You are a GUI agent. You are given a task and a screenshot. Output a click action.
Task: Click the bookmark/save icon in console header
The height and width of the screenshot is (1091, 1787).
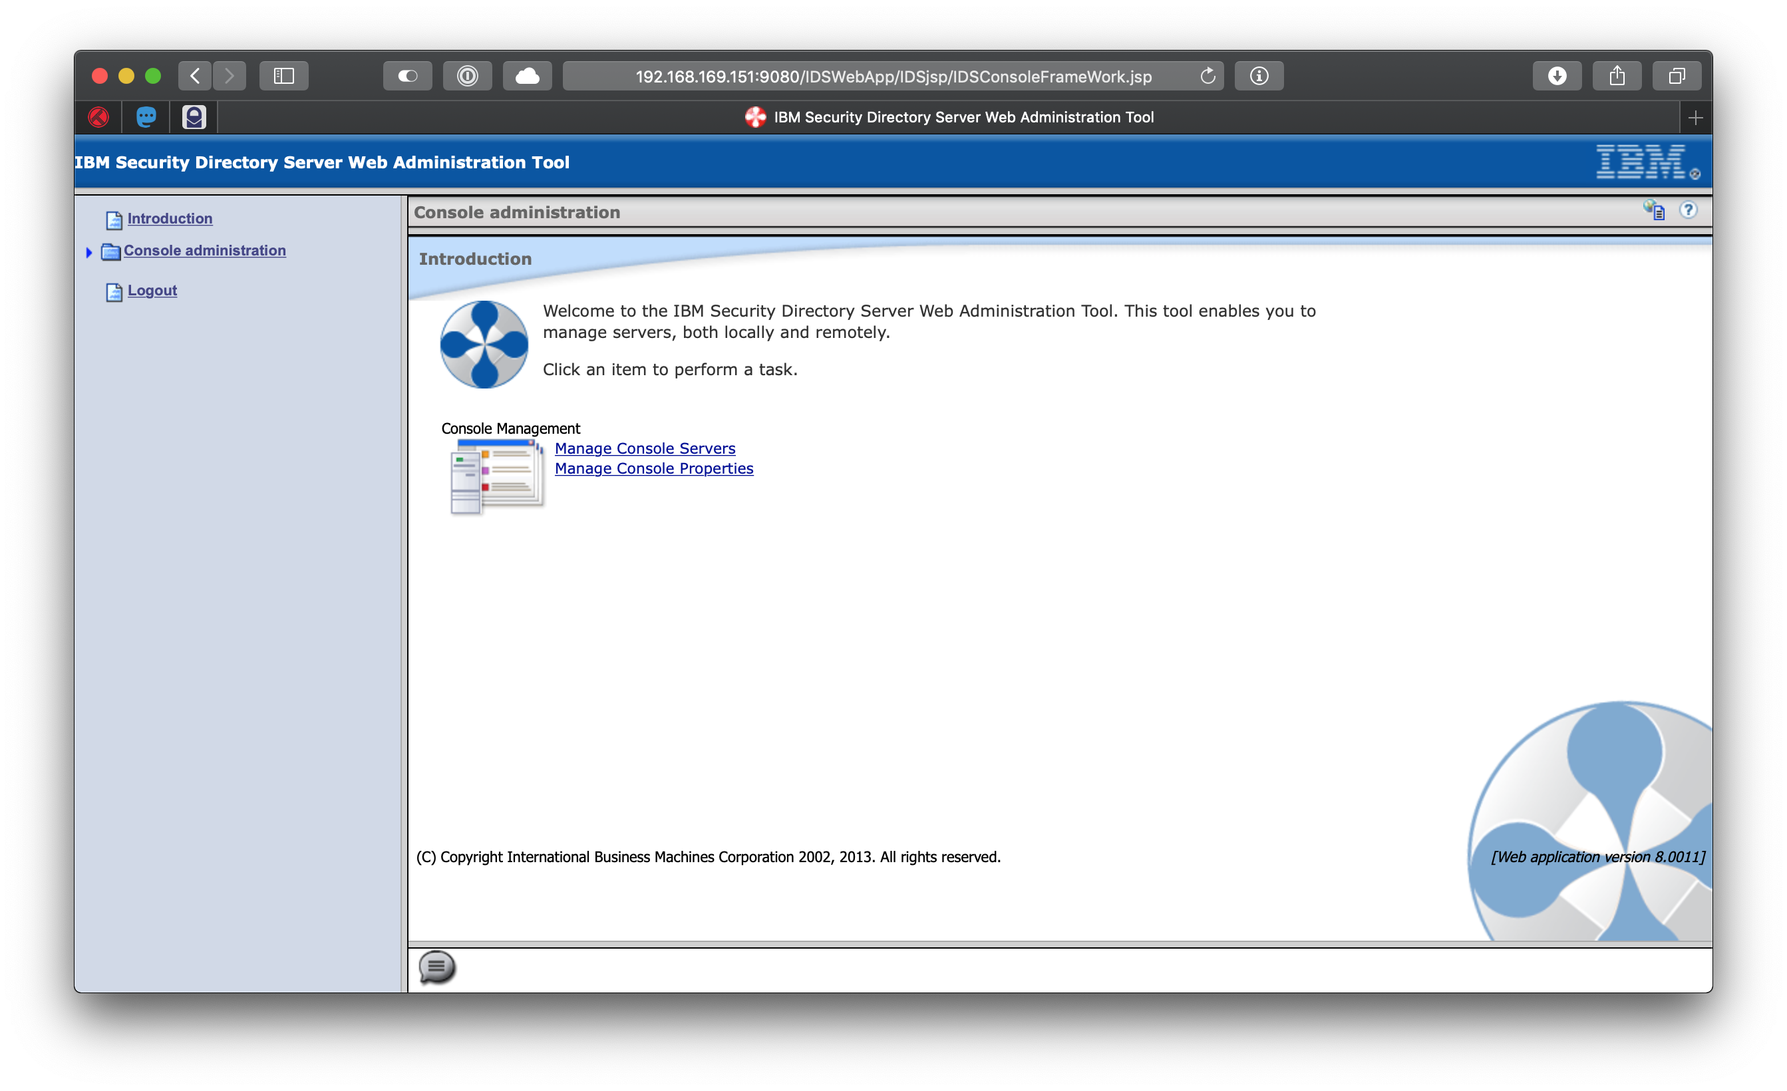[1654, 210]
